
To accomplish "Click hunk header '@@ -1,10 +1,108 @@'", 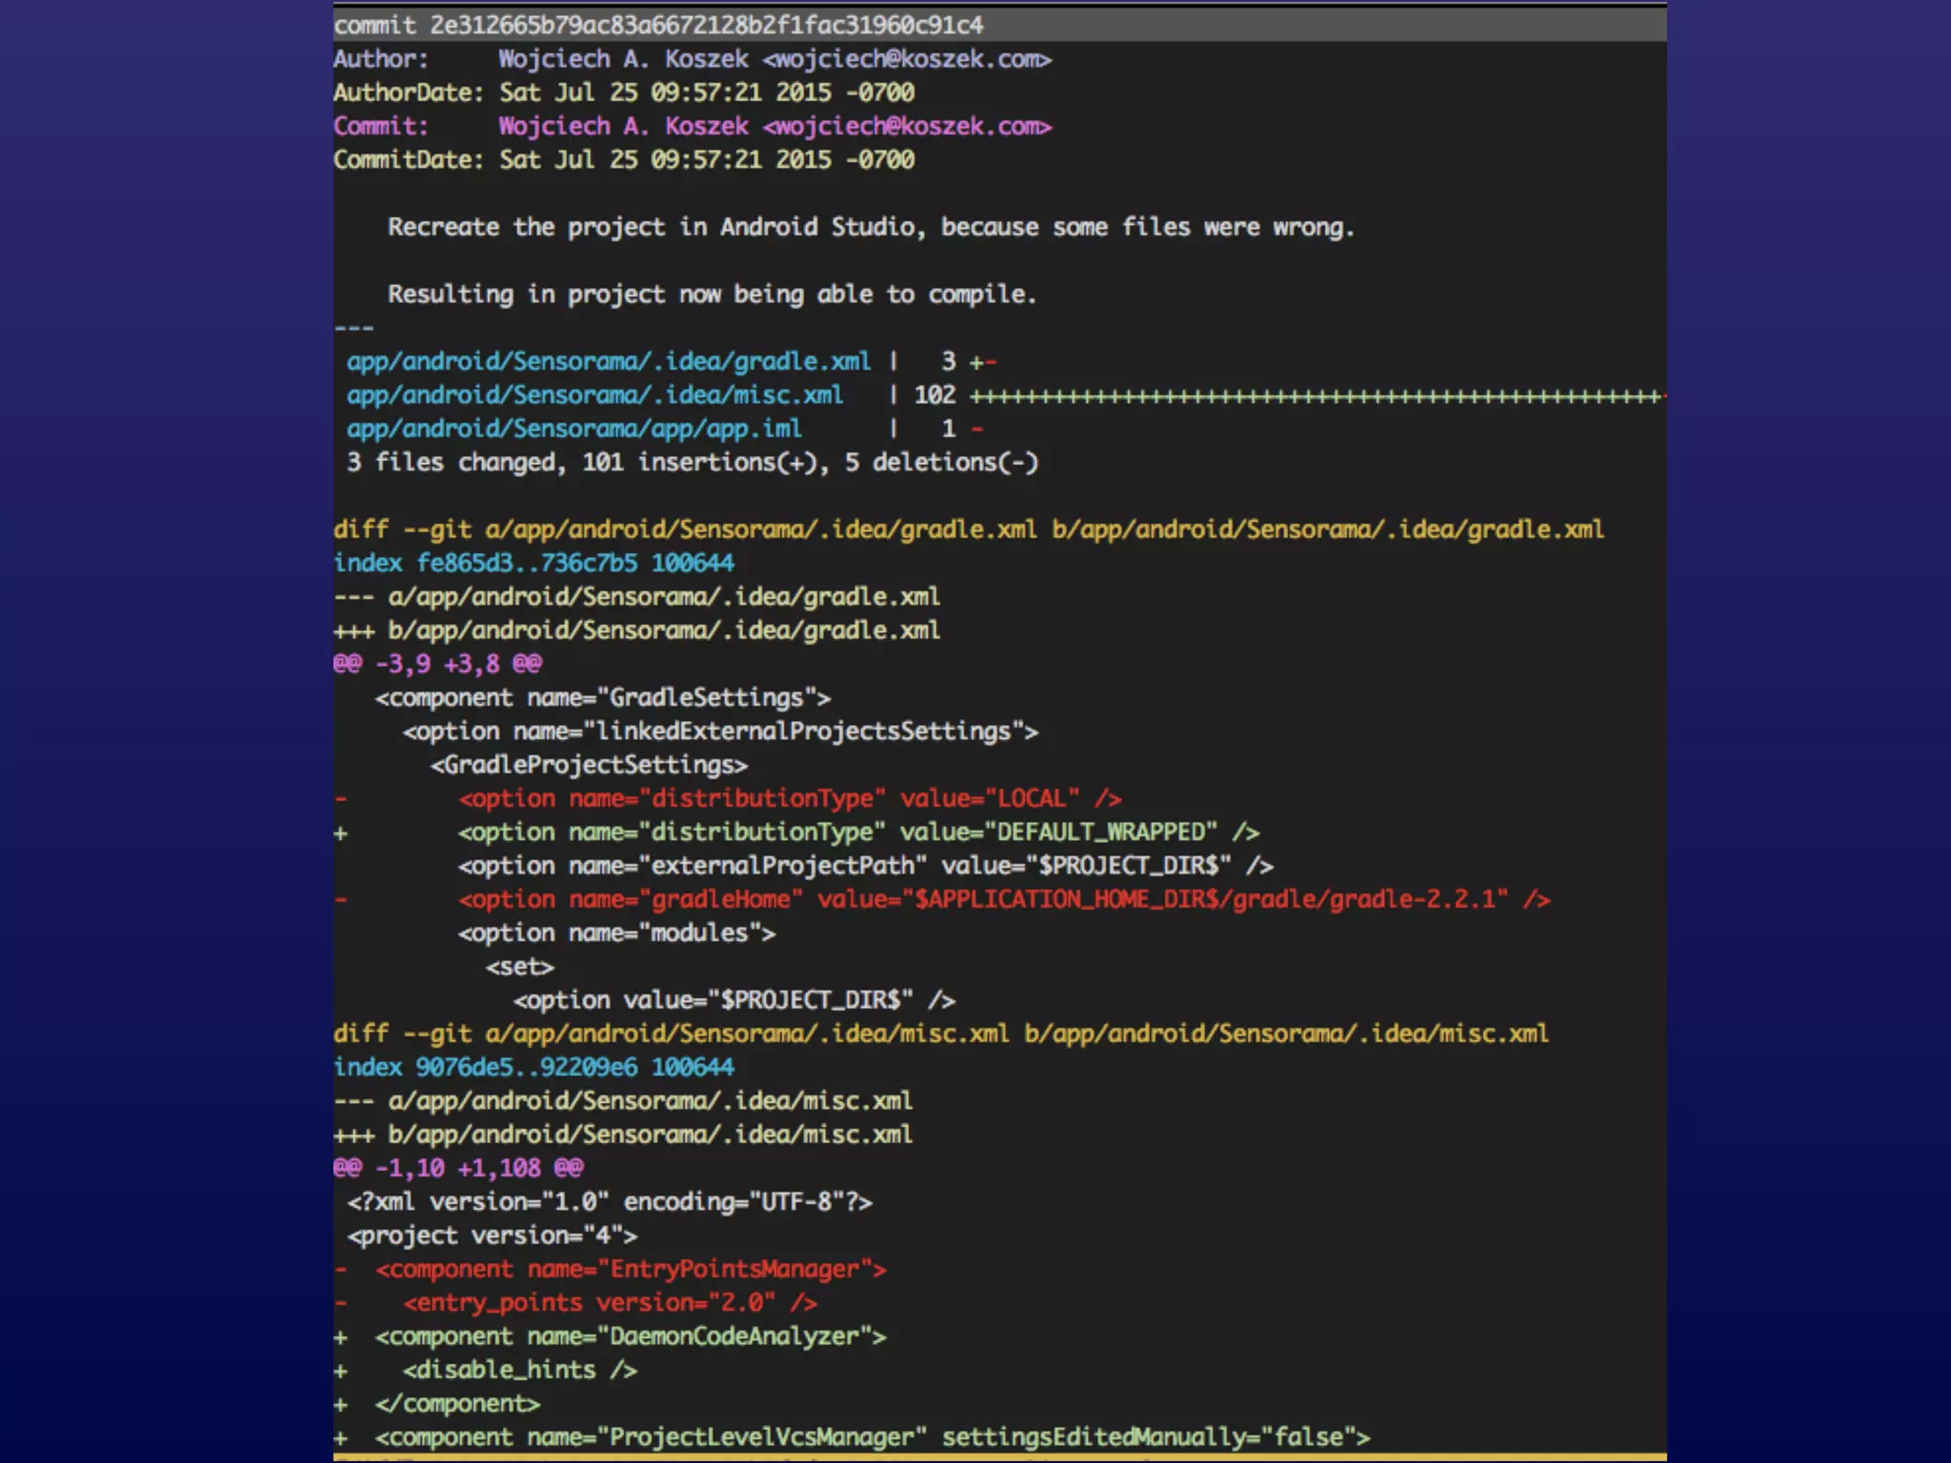I will click(458, 1168).
